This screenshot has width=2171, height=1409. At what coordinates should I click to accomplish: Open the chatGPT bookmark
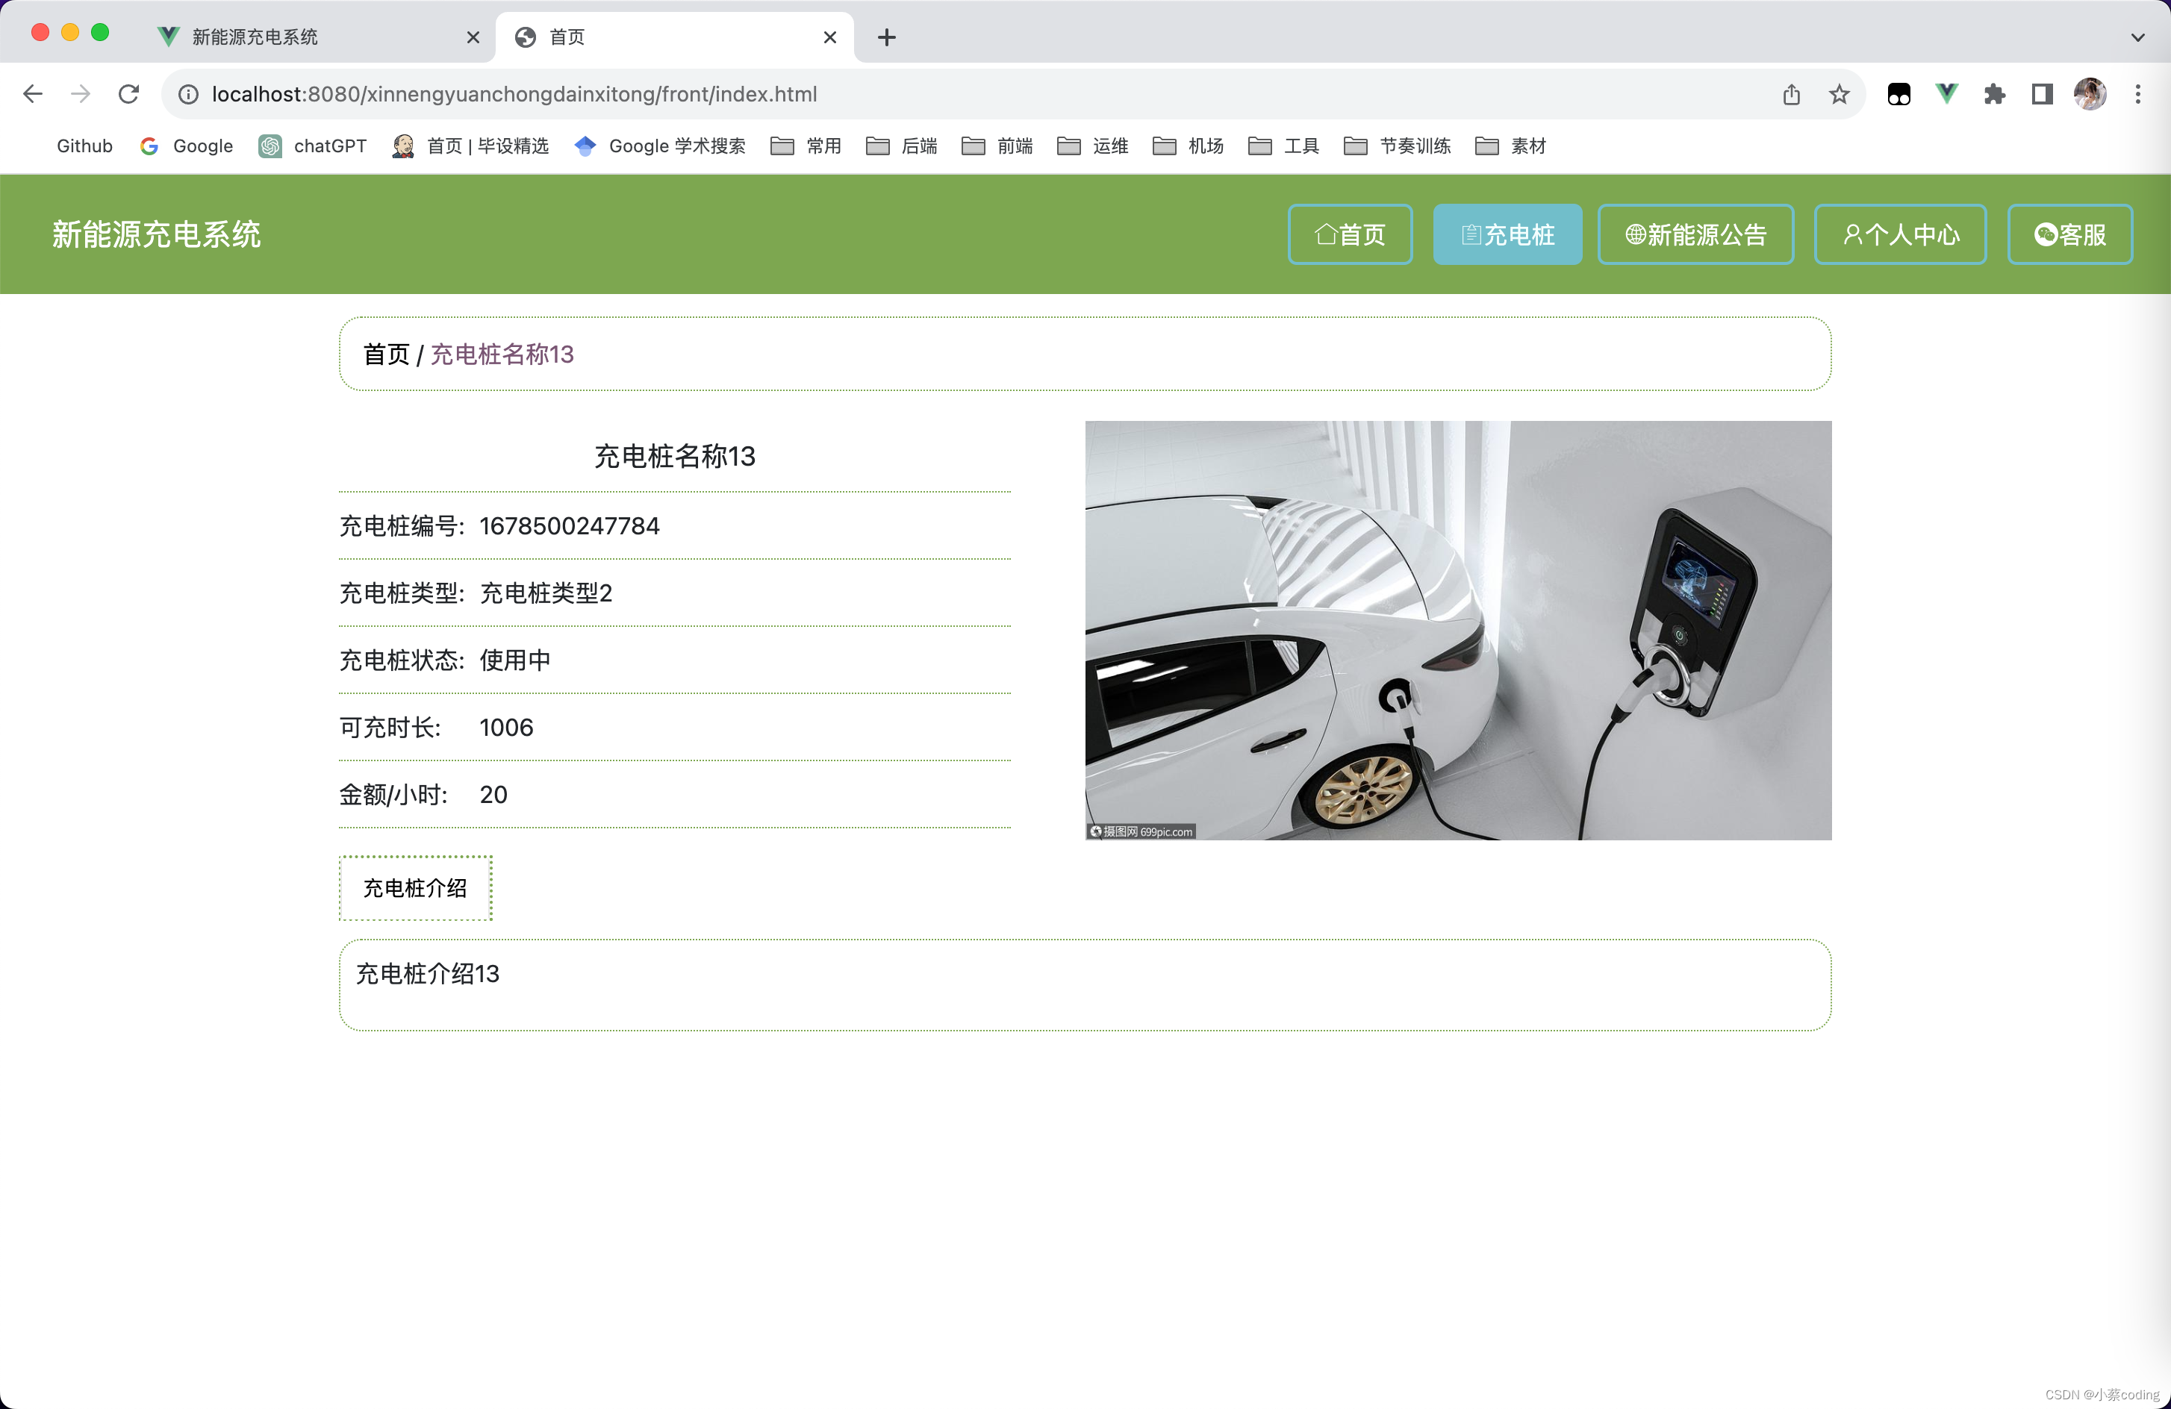click(x=313, y=146)
